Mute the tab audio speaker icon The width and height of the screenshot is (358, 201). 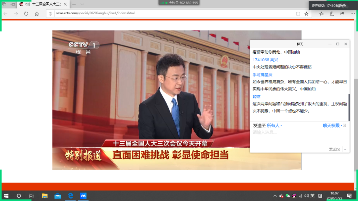tap(28, 4)
